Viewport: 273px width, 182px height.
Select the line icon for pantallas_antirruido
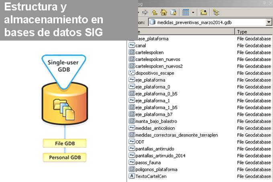tap(132, 149)
